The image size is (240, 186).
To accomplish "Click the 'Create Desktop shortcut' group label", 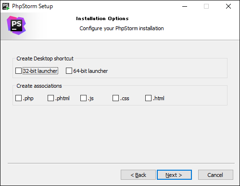I will click(x=45, y=58).
